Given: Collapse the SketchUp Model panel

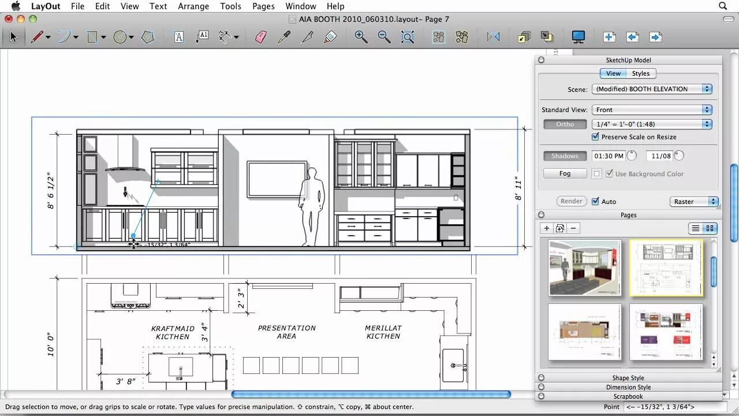Looking at the screenshot, I should pos(541,60).
